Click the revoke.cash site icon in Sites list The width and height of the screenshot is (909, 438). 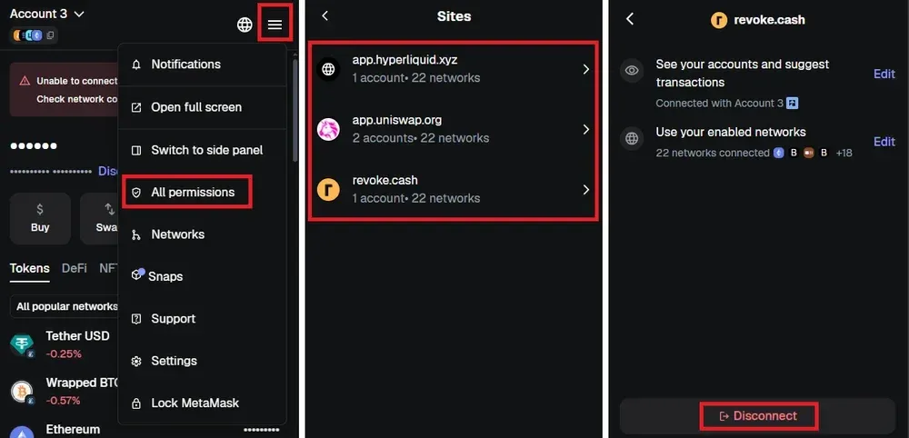click(x=328, y=189)
